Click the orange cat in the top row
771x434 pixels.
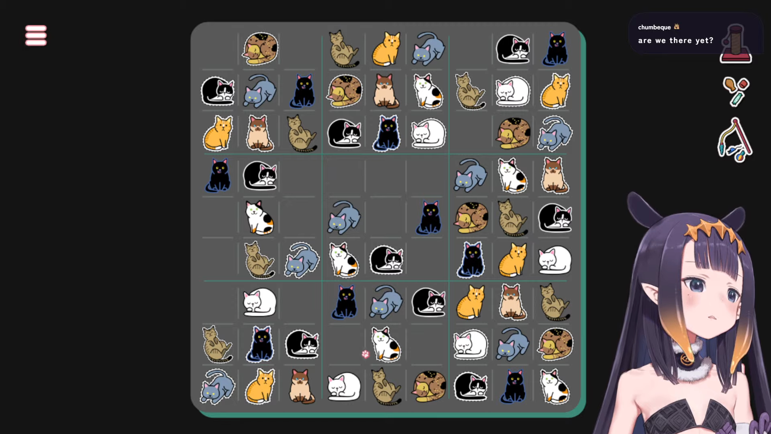[x=386, y=49]
